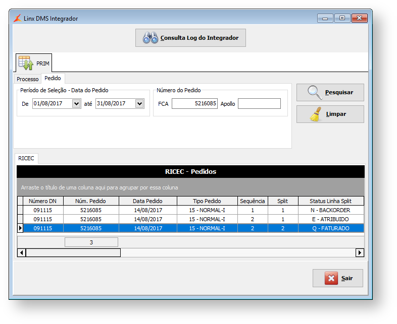Image resolution: width=397 pixels, height=324 pixels.
Task: Select the row with Q - FATURADO status
Action: (x=193, y=228)
